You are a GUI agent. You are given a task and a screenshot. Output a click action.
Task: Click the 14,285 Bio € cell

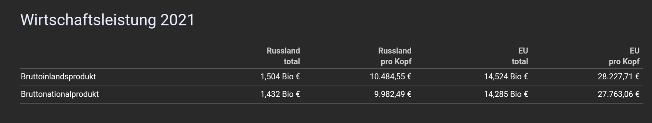pos(506,94)
